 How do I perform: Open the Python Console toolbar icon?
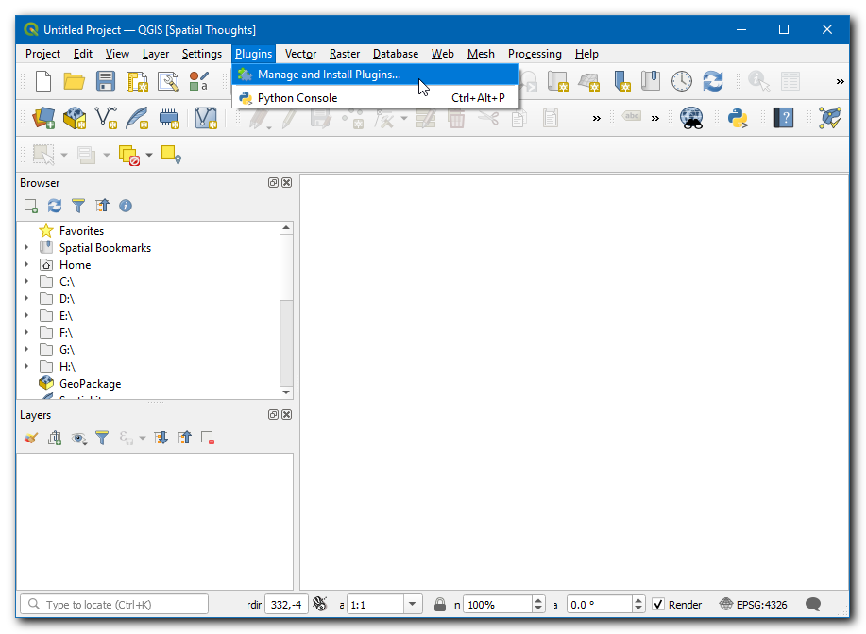[x=738, y=118]
